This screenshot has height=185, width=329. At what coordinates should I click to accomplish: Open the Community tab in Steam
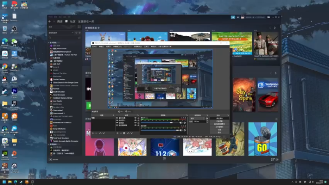[73, 21]
